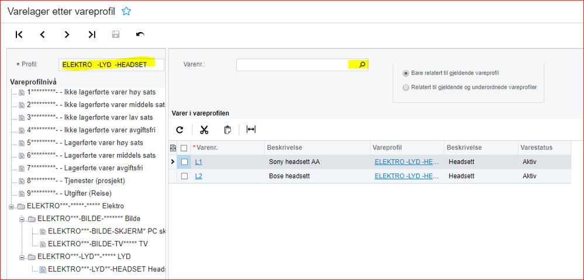
Task: Collapse the ELEKTRO Elektro tree node
Action: [x=11, y=206]
